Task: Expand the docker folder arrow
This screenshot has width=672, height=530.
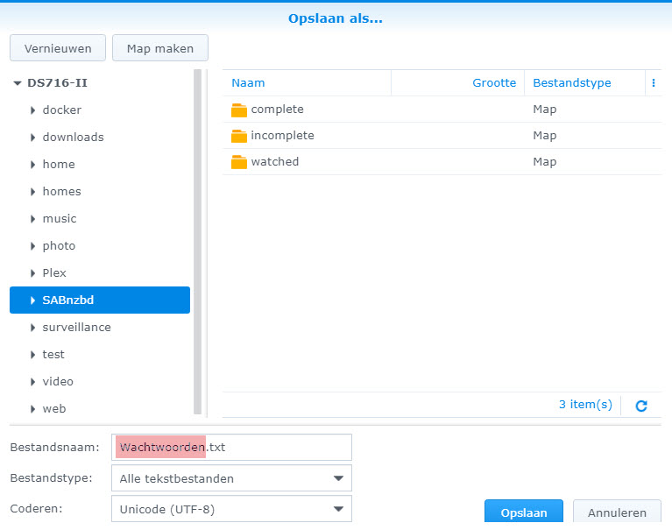Action: coord(32,110)
